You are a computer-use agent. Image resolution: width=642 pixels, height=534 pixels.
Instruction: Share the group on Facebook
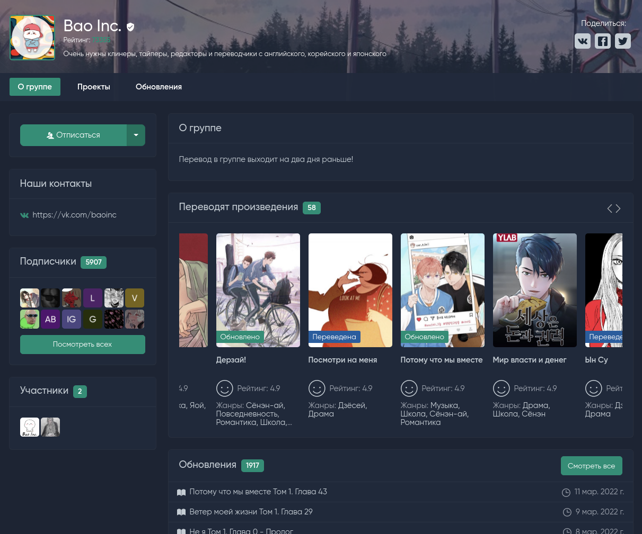(x=603, y=41)
